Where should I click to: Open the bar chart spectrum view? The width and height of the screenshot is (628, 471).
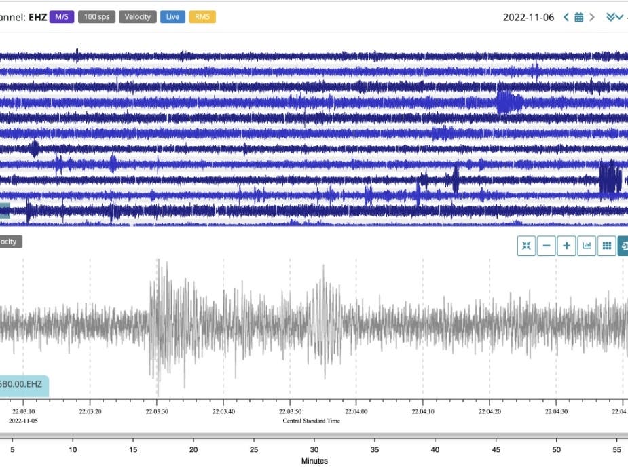[x=587, y=246]
